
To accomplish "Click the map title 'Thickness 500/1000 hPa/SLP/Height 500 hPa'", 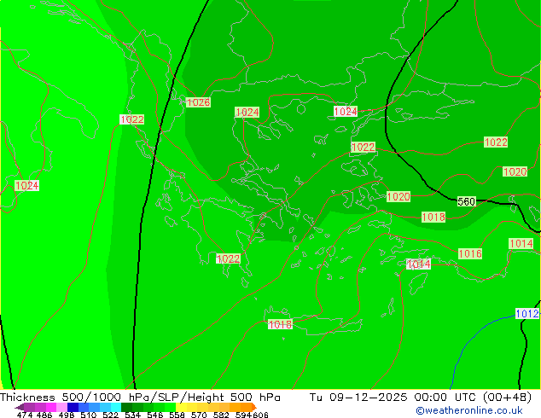I will (140, 397).
